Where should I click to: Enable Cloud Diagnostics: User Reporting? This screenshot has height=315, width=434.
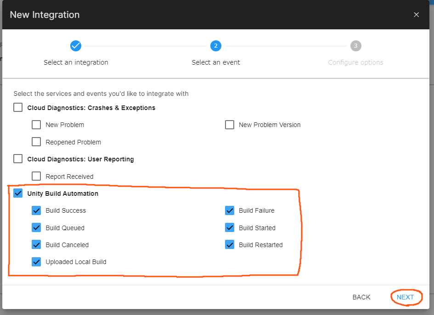(17, 159)
